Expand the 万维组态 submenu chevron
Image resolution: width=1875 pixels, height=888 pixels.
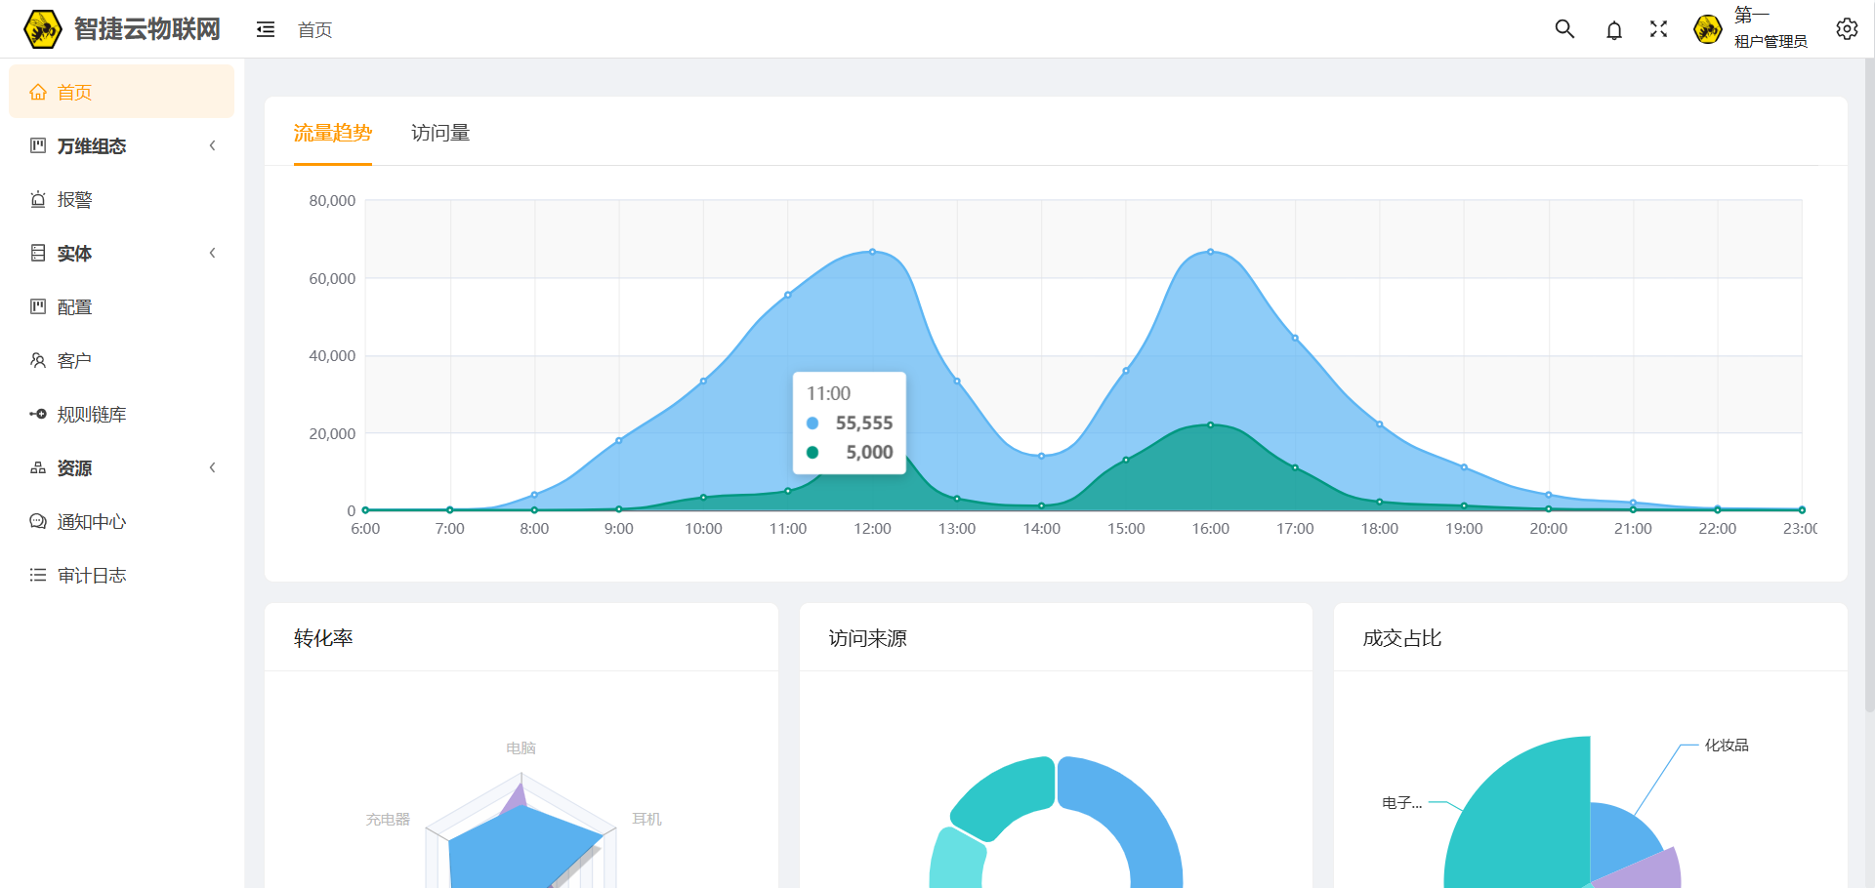coord(213,146)
